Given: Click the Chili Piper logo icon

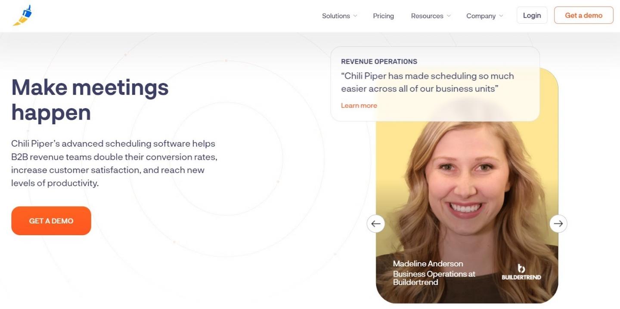Looking at the screenshot, I should 23,15.
